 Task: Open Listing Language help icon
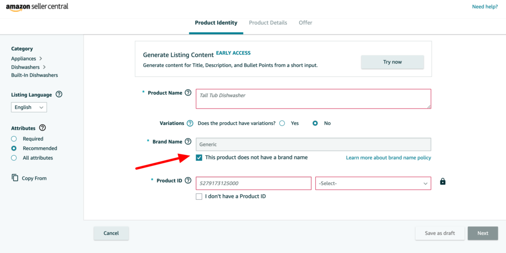pyautogui.click(x=59, y=95)
